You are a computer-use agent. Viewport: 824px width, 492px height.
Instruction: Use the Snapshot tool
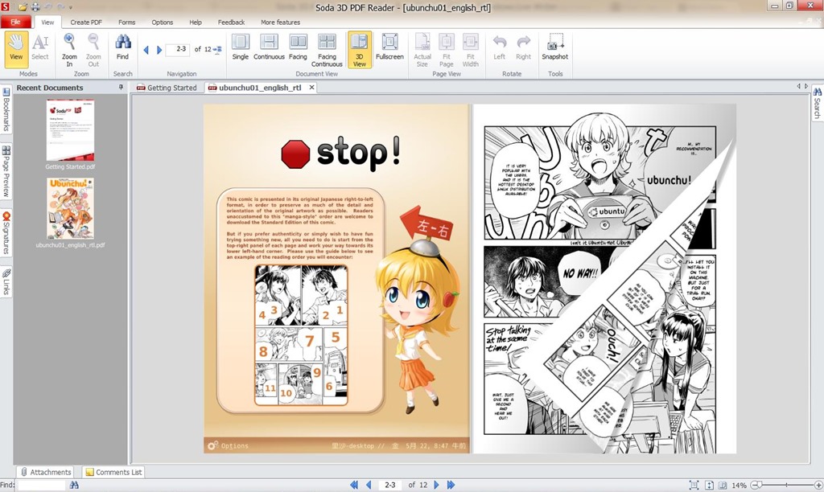click(555, 49)
